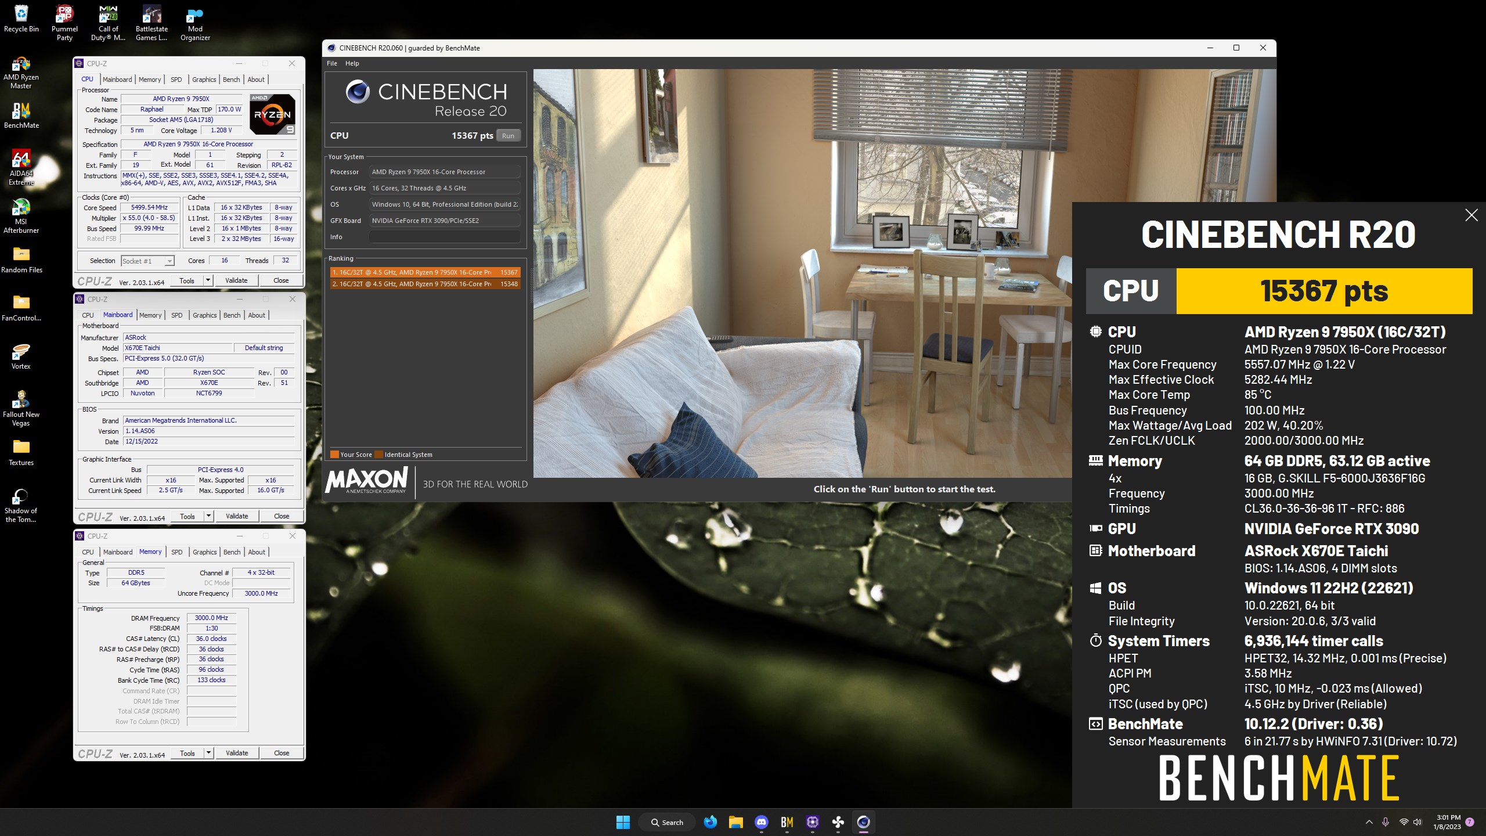Image resolution: width=1486 pixels, height=836 pixels.
Task: Open Battlestate Games Launcher shortcut
Action: pos(152,23)
